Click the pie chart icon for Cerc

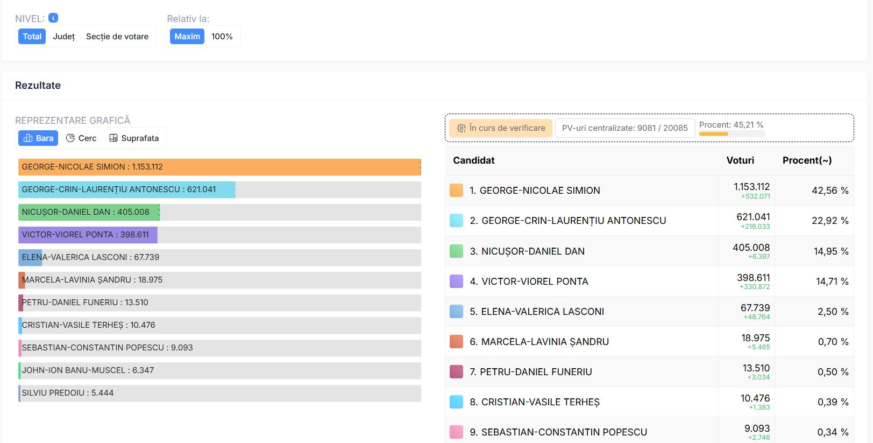(70, 138)
